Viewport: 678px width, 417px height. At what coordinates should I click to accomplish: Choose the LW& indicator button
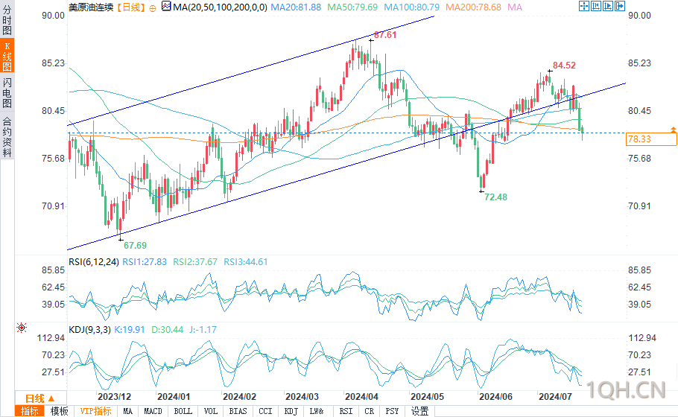coord(317,411)
